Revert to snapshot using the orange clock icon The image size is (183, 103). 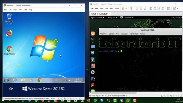coord(141,9)
